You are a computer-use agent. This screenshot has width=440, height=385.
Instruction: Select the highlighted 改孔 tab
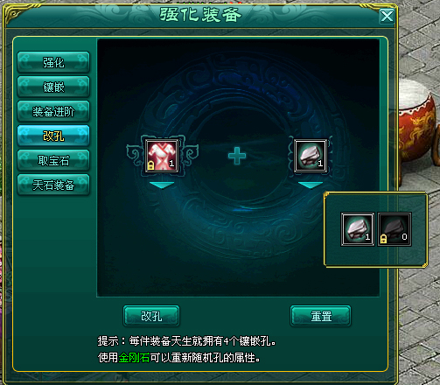[53, 136]
